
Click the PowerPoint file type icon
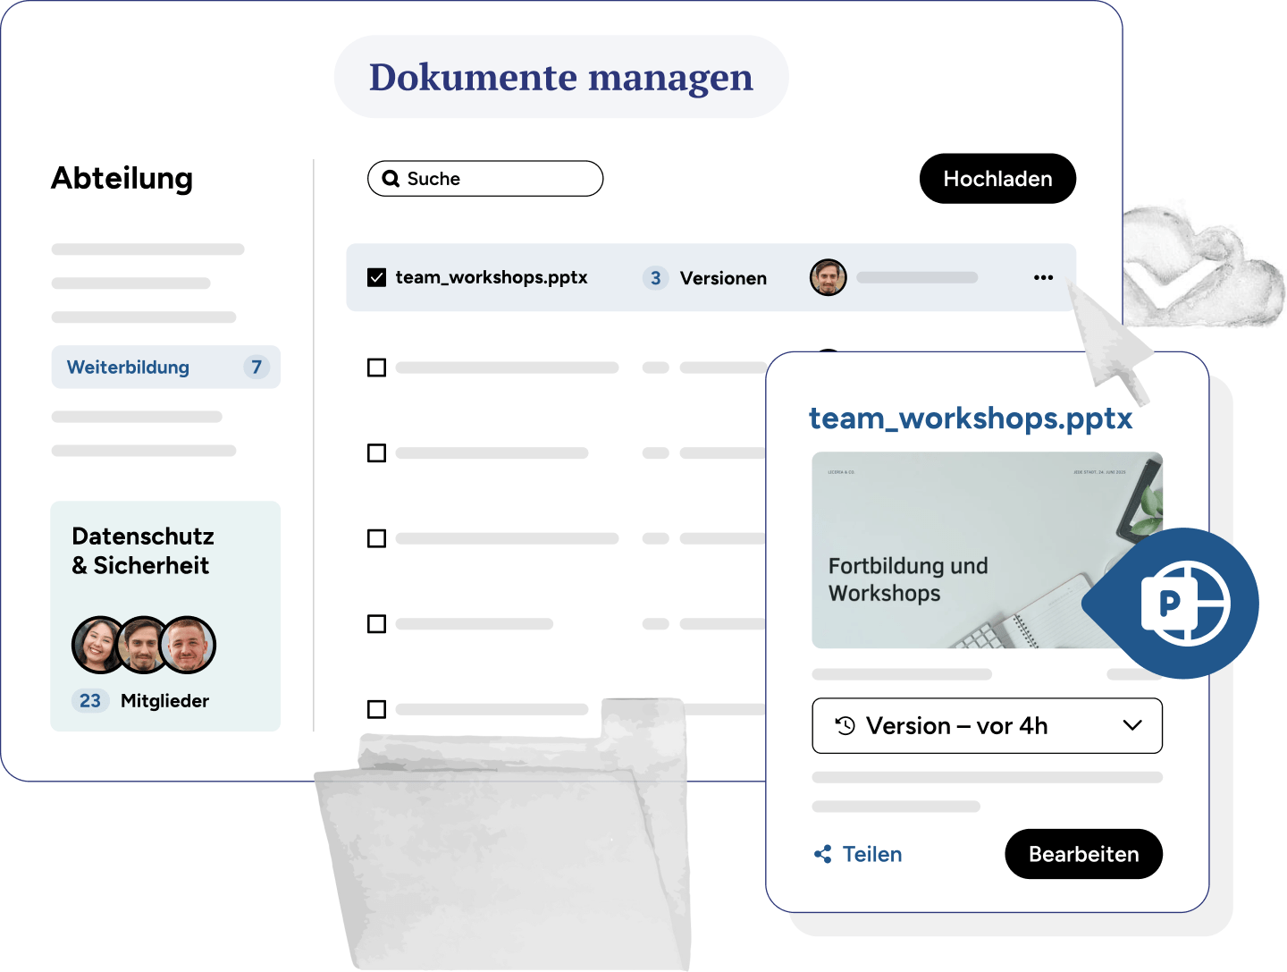[1184, 604]
